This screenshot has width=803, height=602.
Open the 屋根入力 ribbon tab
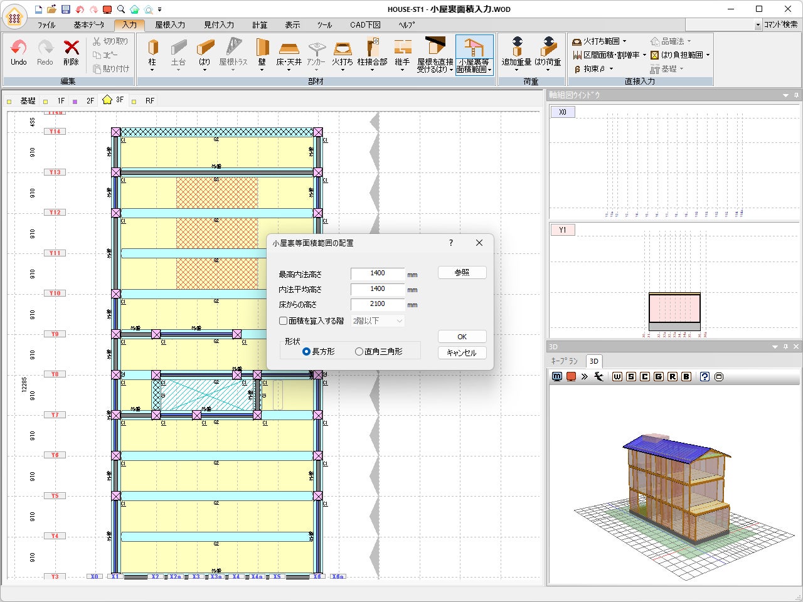pyautogui.click(x=170, y=25)
